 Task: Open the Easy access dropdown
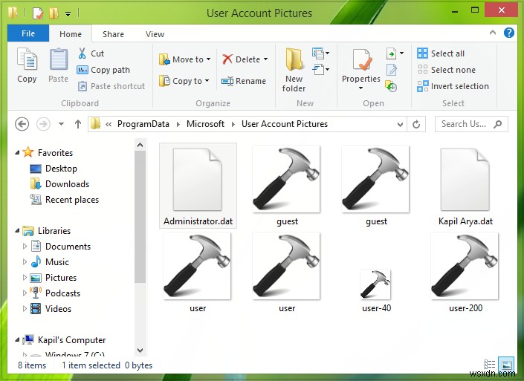pyautogui.click(x=321, y=70)
